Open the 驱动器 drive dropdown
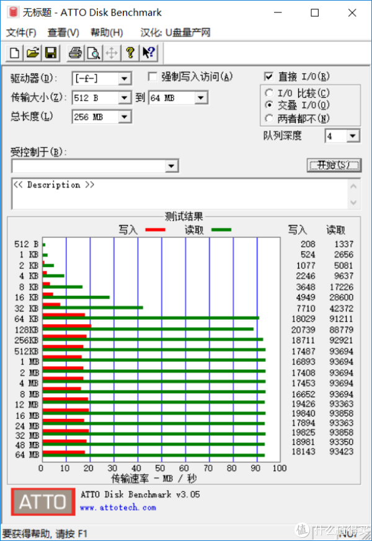The image size is (372, 541). point(125,79)
